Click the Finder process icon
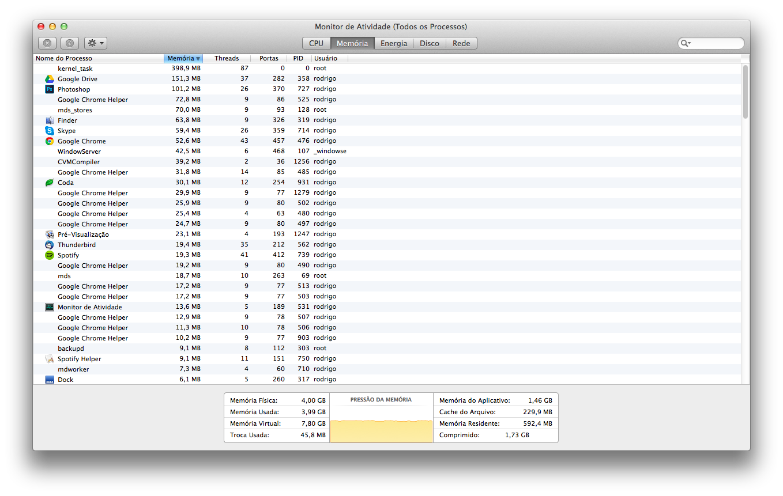This screenshot has height=496, width=783. (x=50, y=120)
